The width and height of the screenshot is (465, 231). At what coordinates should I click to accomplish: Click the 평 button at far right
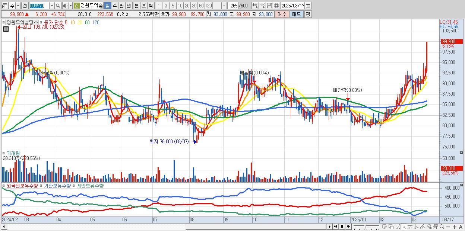click(x=308, y=14)
